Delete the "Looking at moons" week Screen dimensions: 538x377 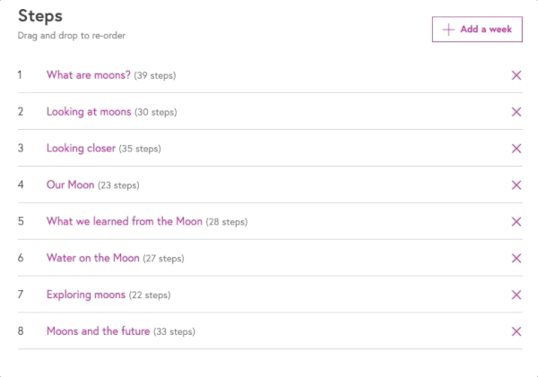click(x=516, y=112)
